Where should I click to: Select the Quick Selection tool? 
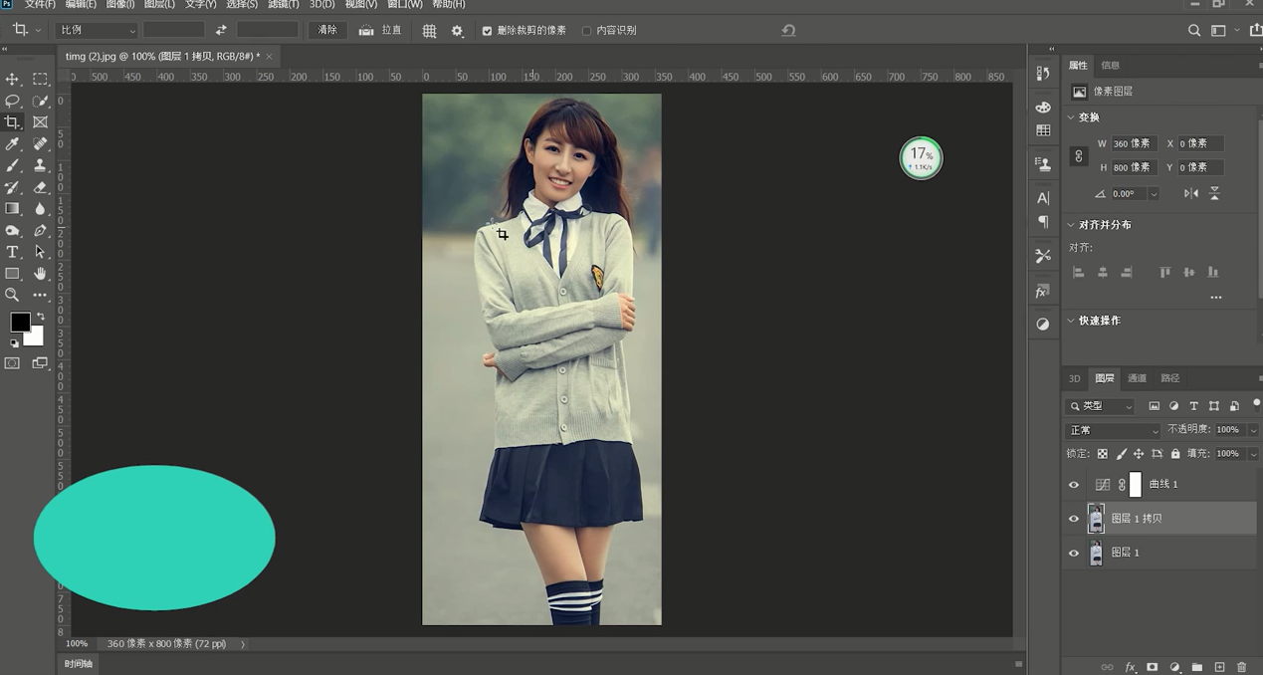pyautogui.click(x=40, y=101)
